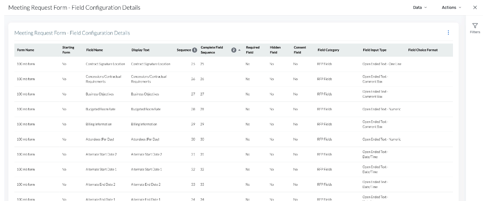
Task: Sort by the Form Name column header
Action: (25, 50)
